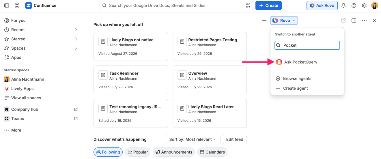Open Rovo panel more options ellipsis
The image size is (381, 159).
364,20
